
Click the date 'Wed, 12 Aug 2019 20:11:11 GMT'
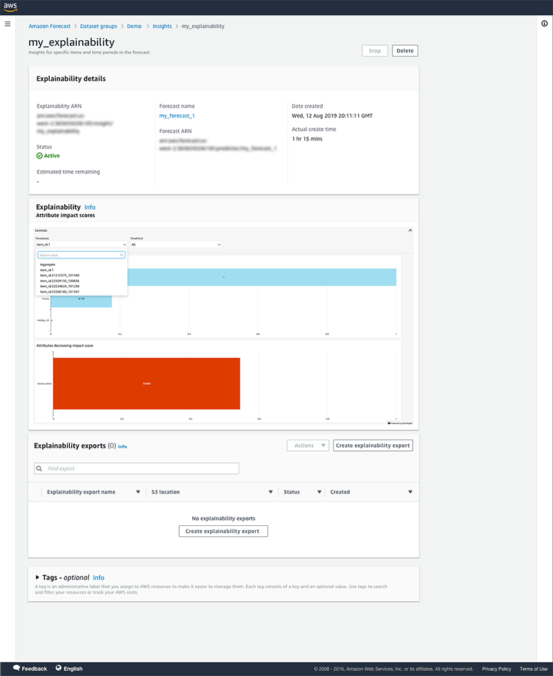[332, 116]
